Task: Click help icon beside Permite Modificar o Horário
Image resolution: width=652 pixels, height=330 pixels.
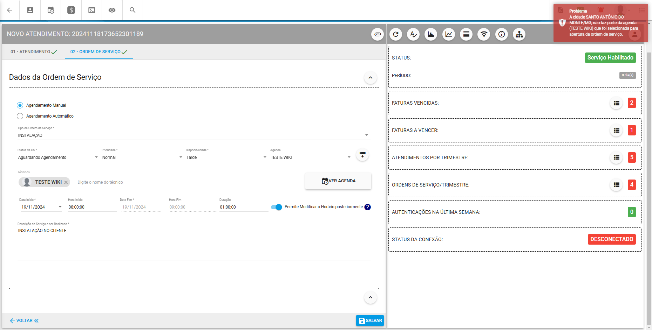Action: pyautogui.click(x=367, y=207)
